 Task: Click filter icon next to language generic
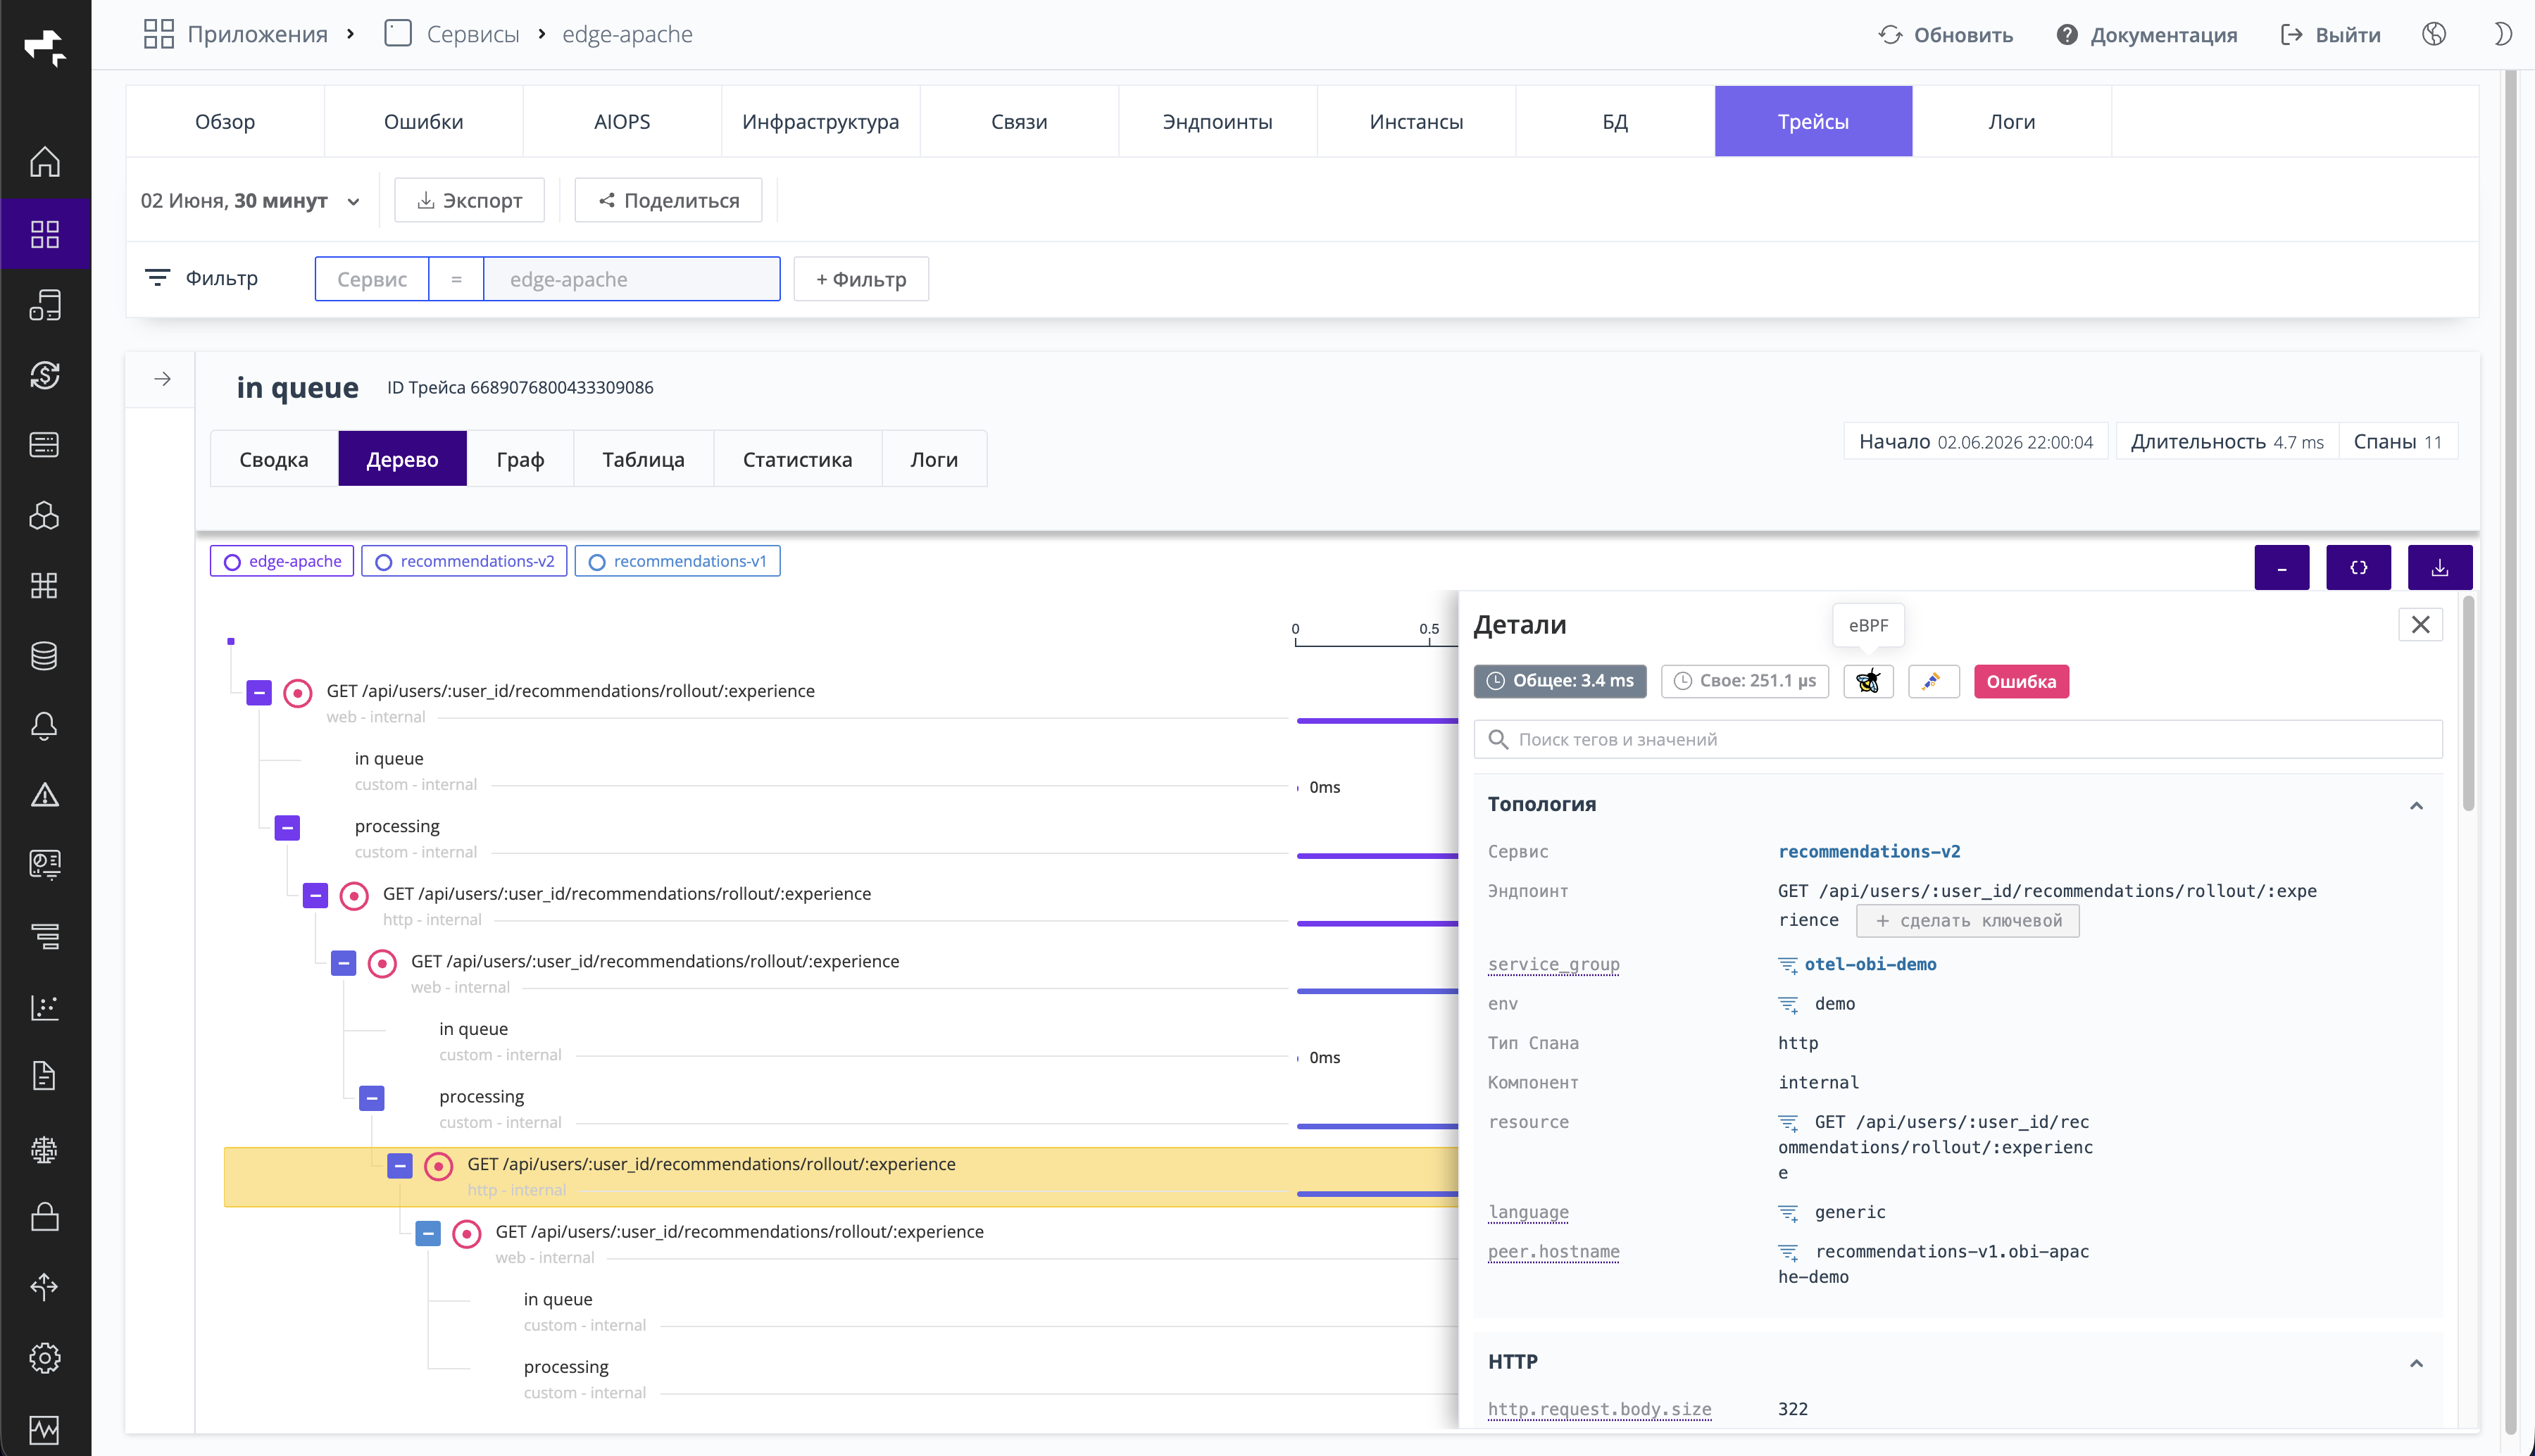click(x=1788, y=1213)
